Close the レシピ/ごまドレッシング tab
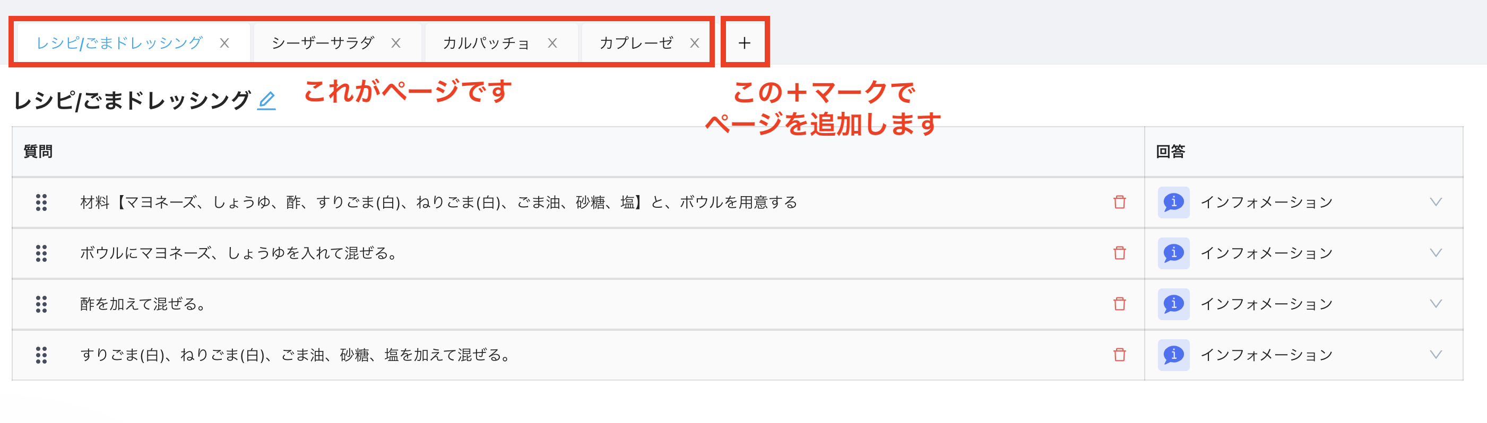1487x423 pixels. pyautogui.click(x=224, y=43)
